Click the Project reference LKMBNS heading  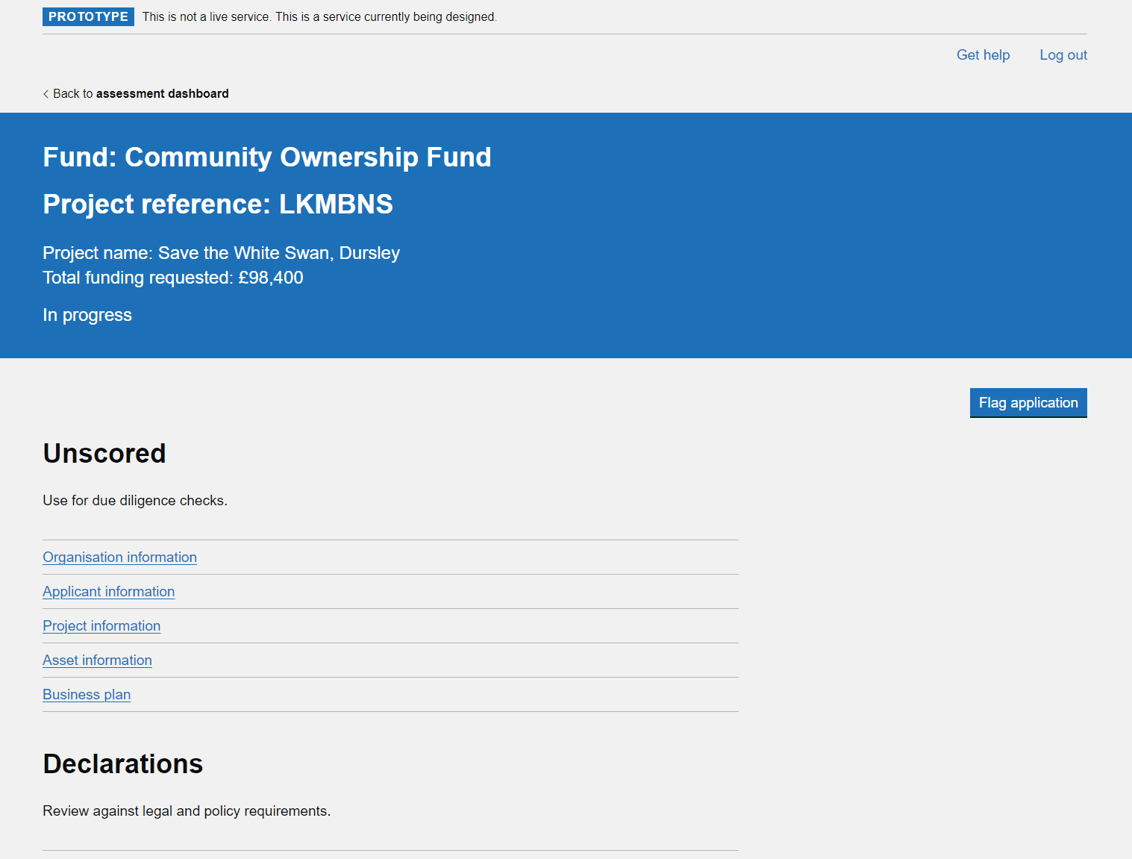coord(217,204)
